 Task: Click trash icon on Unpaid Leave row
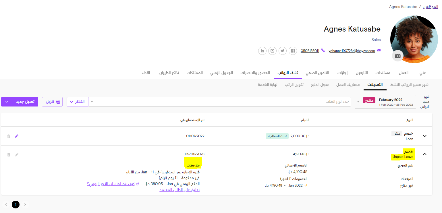pos(9,154)
